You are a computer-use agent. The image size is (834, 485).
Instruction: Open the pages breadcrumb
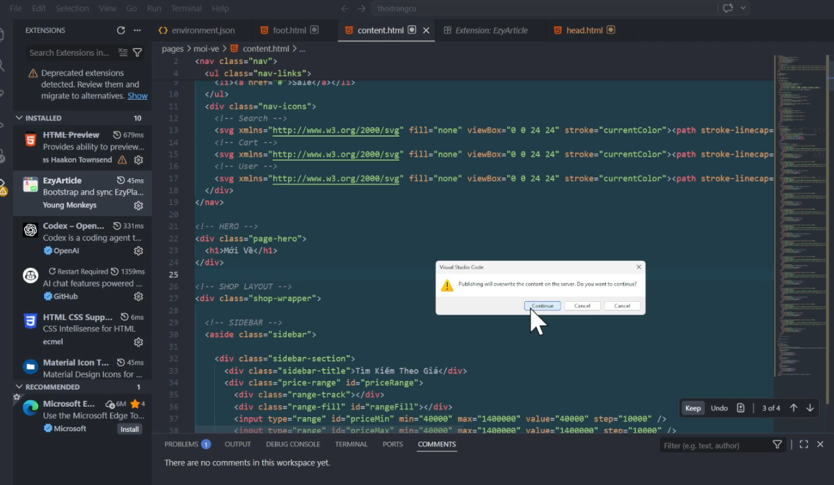tap(173, 49)
